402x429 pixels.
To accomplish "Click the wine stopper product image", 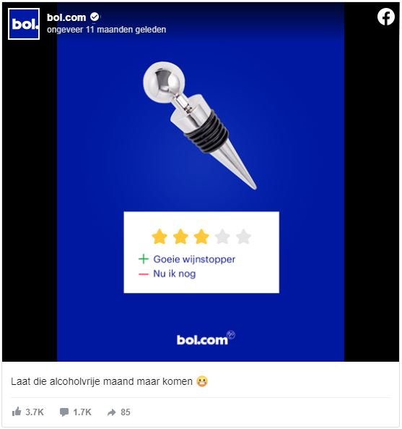I will (199, 125).
